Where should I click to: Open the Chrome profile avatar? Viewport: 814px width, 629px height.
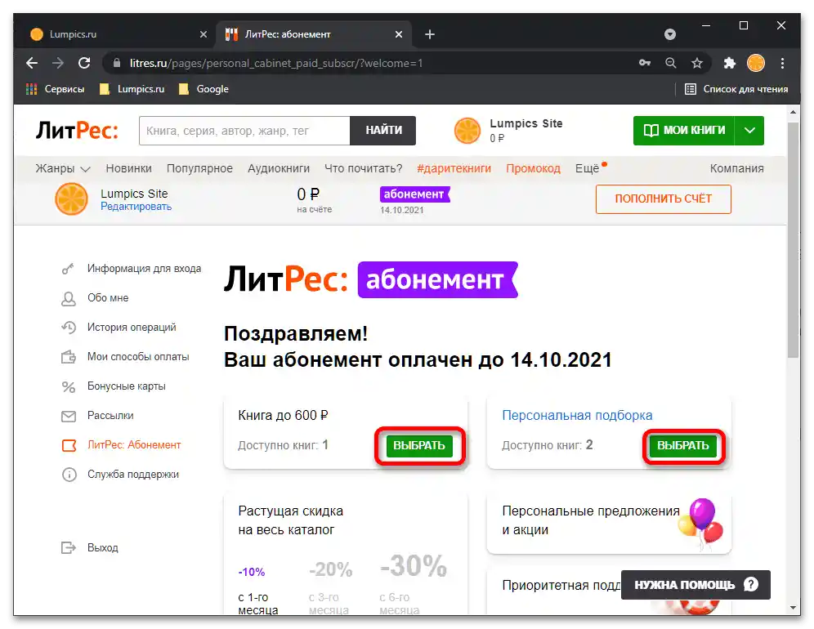pyautogui.click(x=756, y=64)
